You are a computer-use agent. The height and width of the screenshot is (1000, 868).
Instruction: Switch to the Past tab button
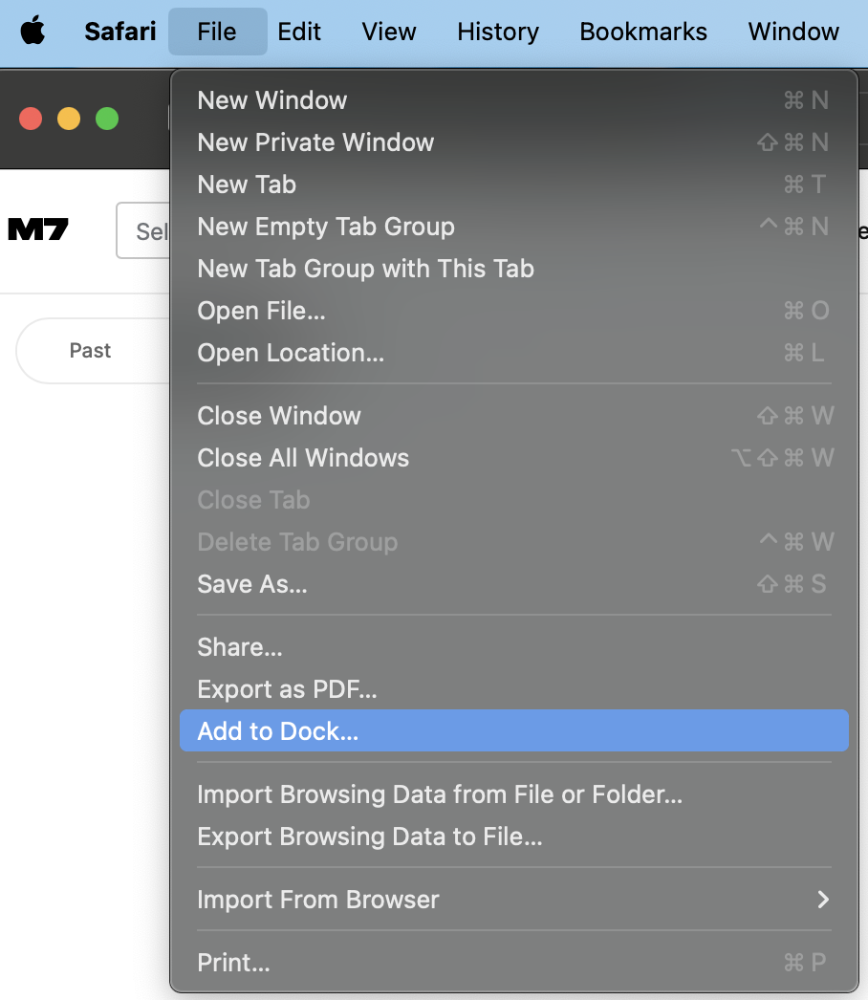click(x=91, y=351)
